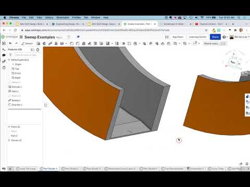250x187 pixels.
Task: Click the Search tools field
Action: pos(215,44)
